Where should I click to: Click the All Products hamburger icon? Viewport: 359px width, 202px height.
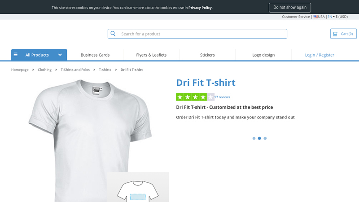pyautogui.click(x=16, y=54)
